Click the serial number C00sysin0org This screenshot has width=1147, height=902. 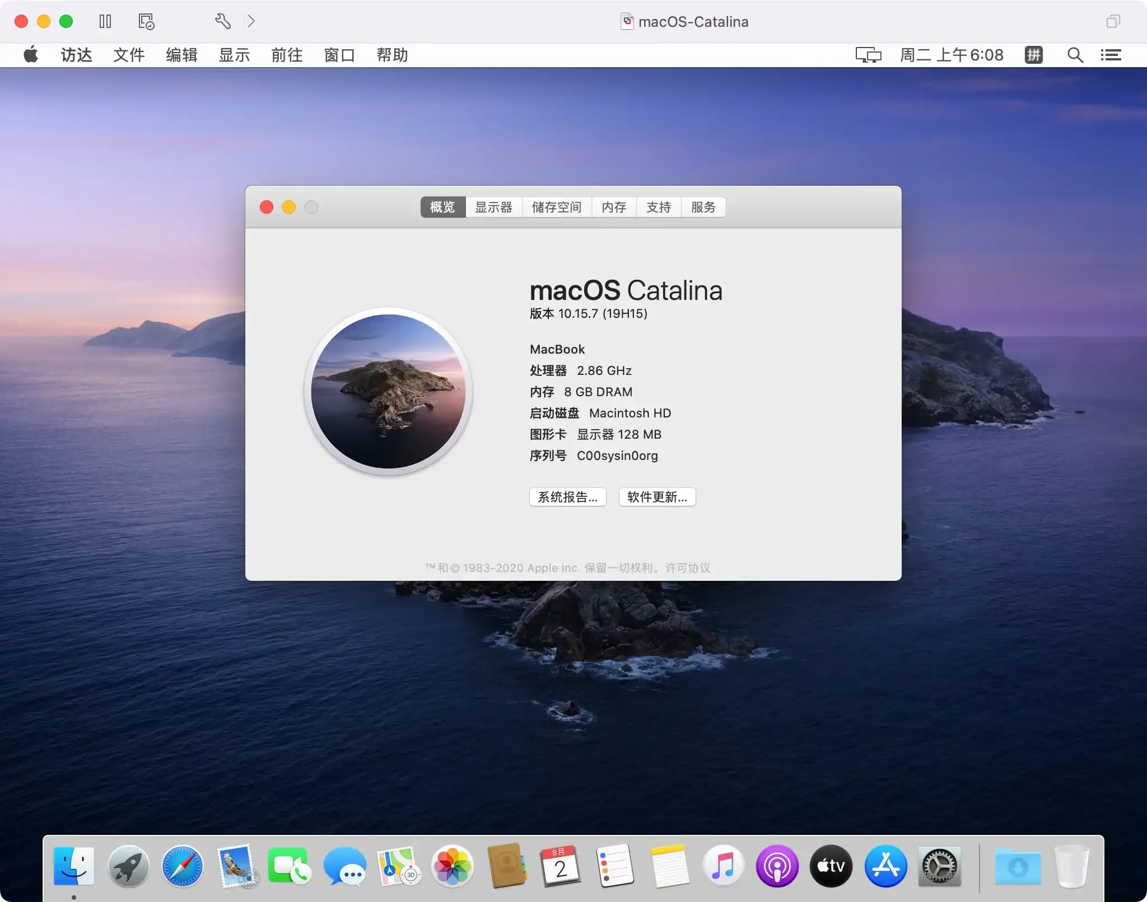[617, 455]
